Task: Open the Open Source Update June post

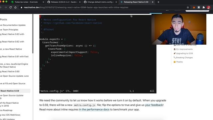Action: tap(14, 76)
